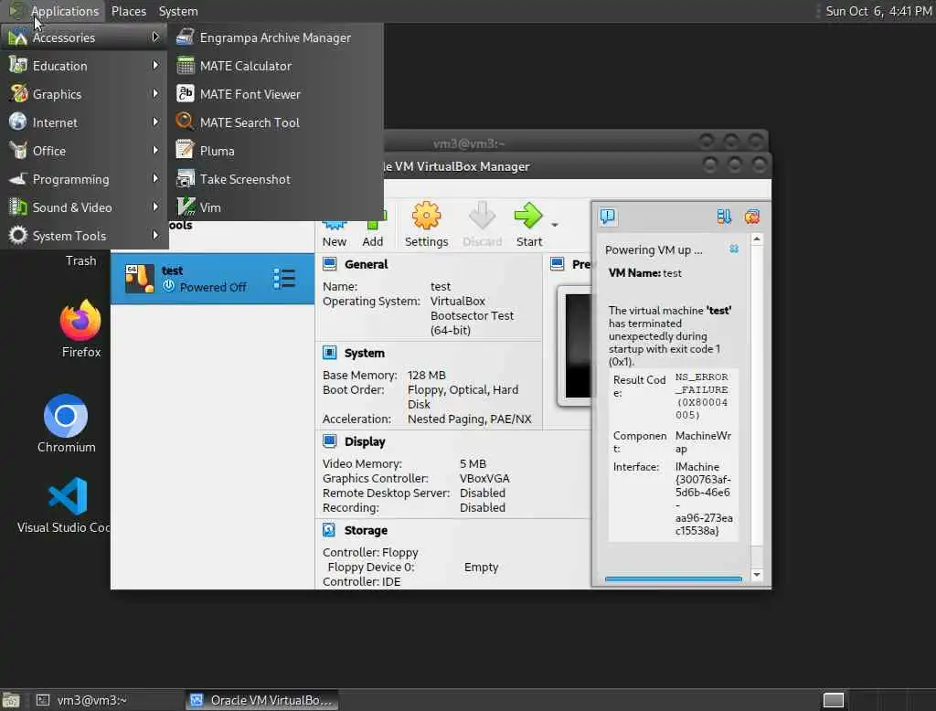Click the General section icon
The image size is (936, 711).
pyautogui.click(x=329, y=264)
